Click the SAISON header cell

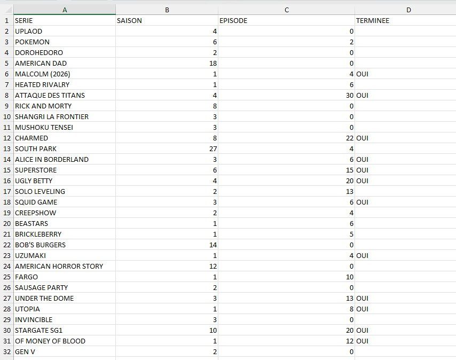(x=167, y=21)
